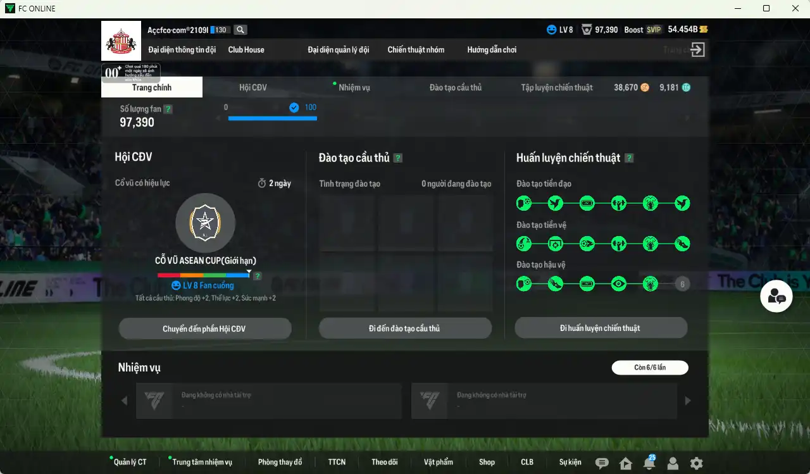Click the orange coin icon beside 38,670
Screen dimensions: 810x474
tap(645, 87)
